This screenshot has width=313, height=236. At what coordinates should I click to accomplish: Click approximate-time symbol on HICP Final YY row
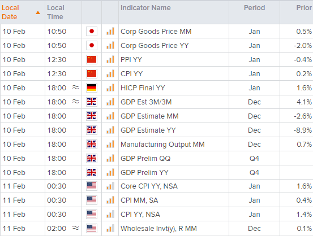(76, 88)
